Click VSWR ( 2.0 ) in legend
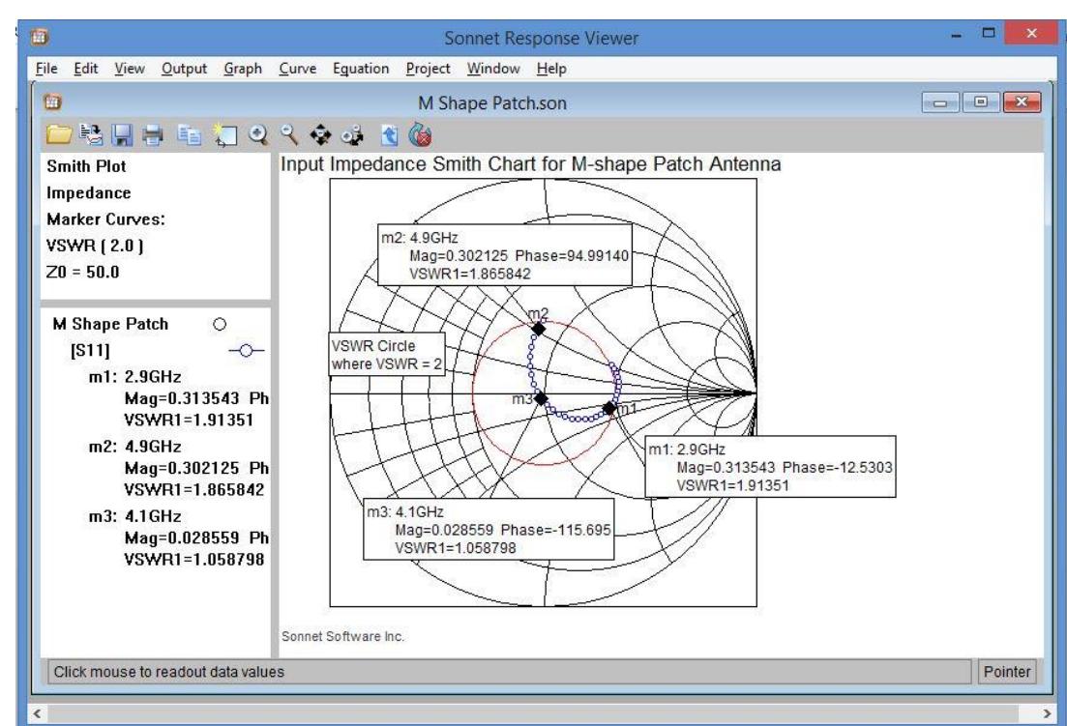 [95, 247]
